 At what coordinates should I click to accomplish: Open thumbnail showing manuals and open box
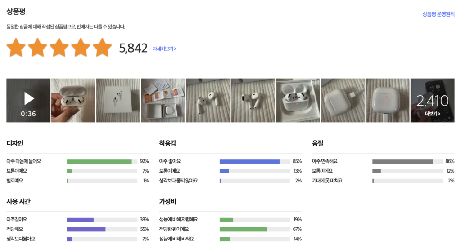[163, 100]
